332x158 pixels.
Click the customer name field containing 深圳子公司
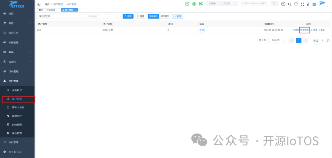pyautogui.click(x=60, y=16)
